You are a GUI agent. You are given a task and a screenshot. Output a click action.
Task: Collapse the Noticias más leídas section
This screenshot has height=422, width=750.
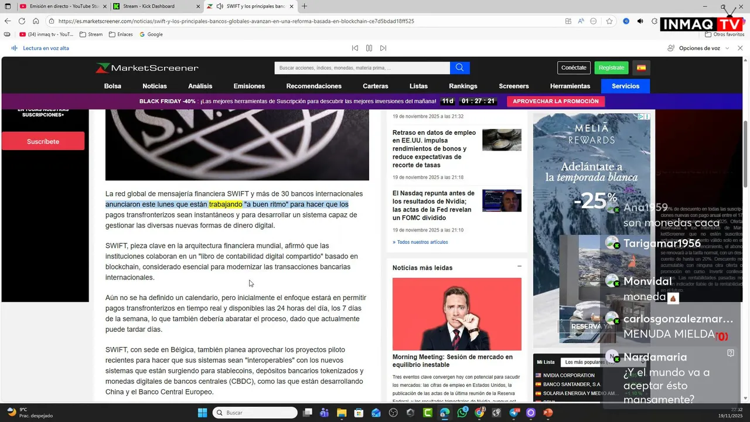[519, 267]
